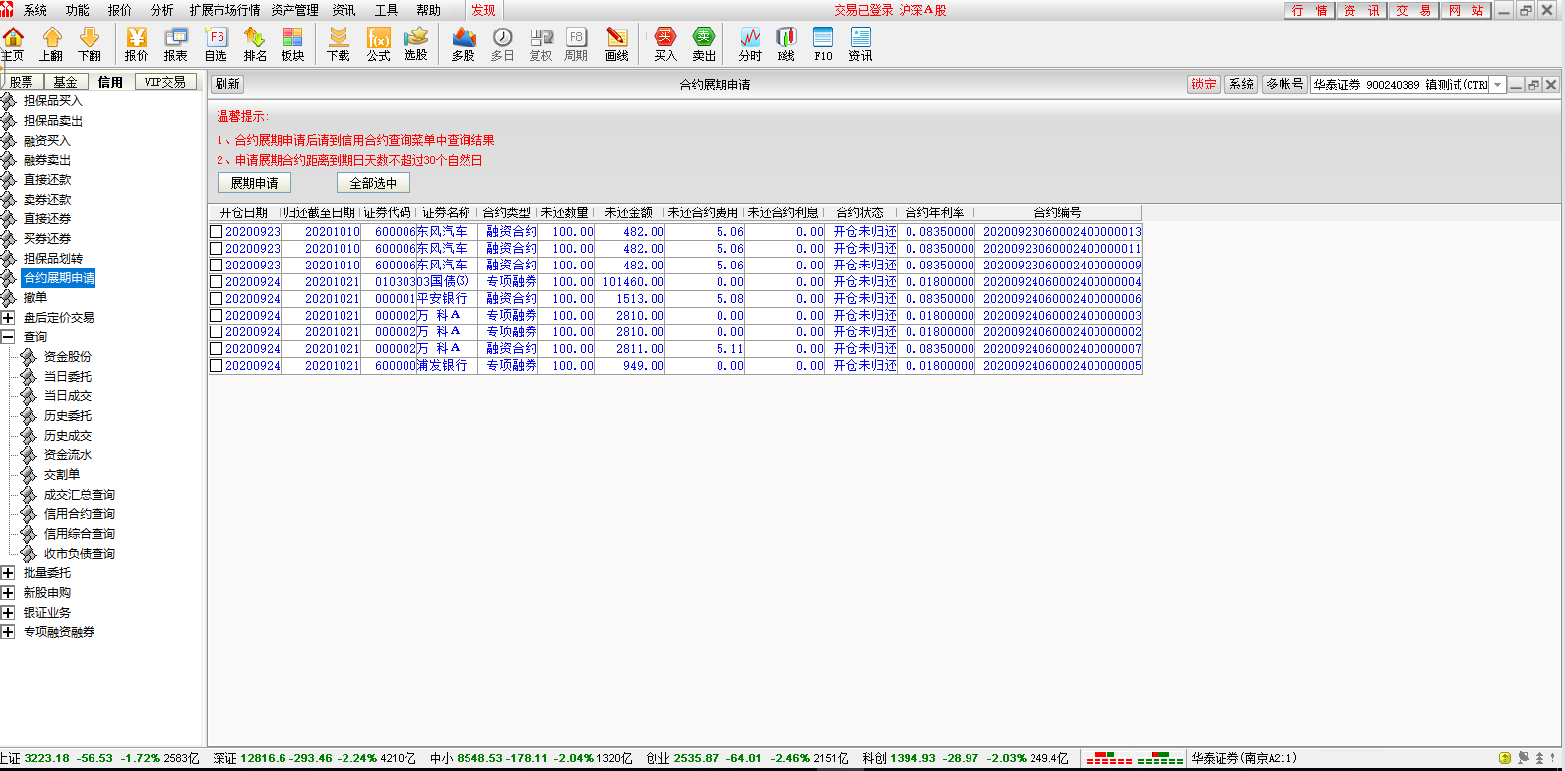Screen dimensions: 1565x771
Task: Select the 画线 drawing line tool
Action: coord(617,44)
